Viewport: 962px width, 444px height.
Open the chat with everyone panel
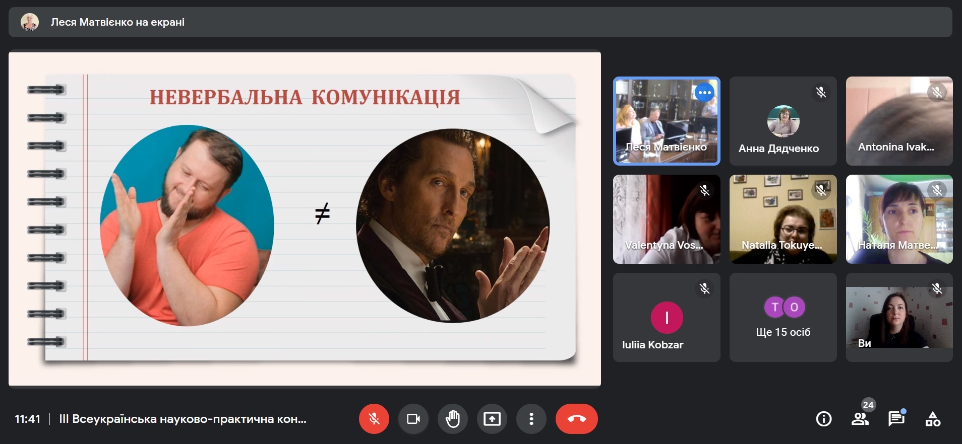pos(896,419)
